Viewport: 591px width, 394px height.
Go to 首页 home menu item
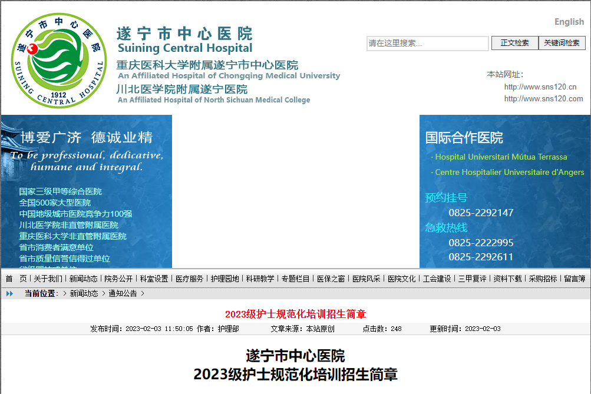coord(16,279)
